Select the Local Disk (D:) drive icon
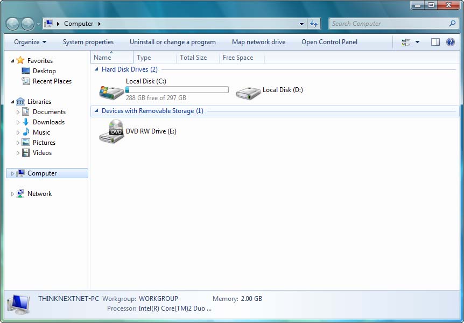Screen dimensions: 464x323 (248, 92)
